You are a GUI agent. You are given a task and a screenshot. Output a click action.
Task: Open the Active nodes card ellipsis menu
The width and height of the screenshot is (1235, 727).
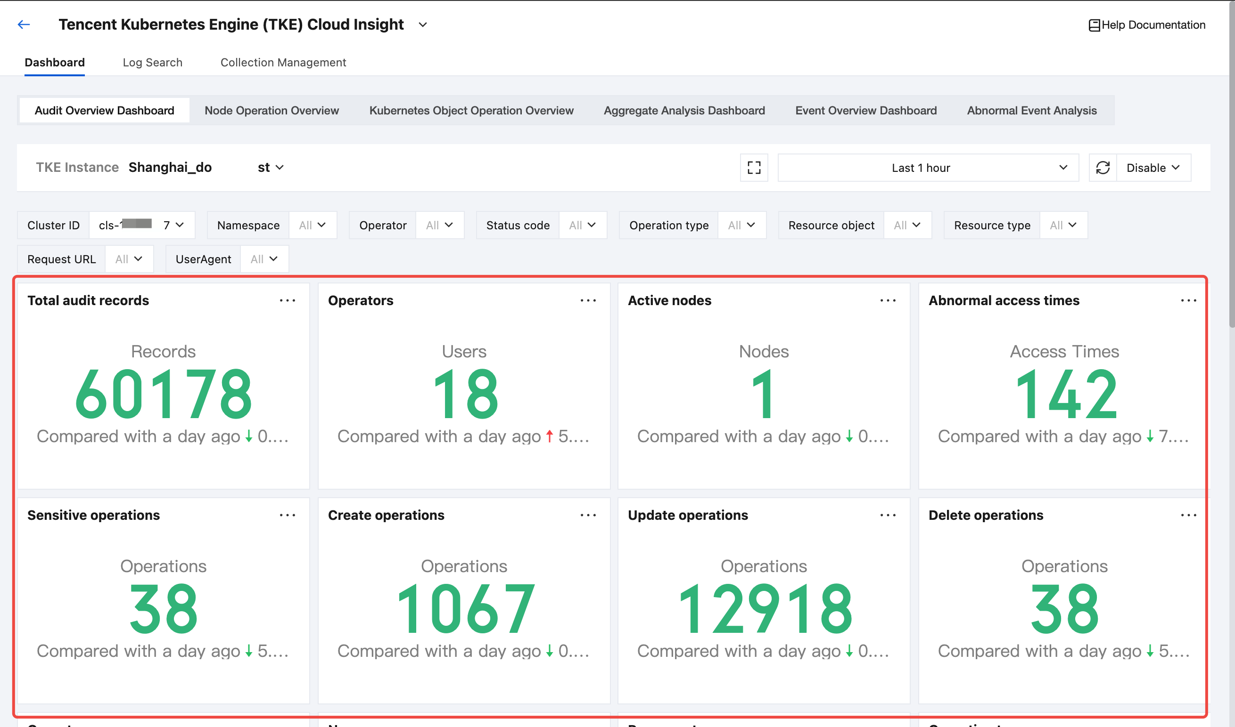(x=888, y=300)
